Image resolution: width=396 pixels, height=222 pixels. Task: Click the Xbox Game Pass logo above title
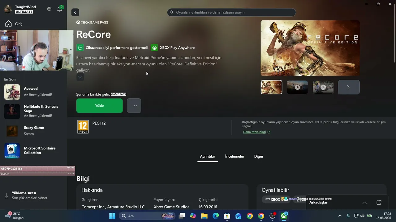pos(92,23)
